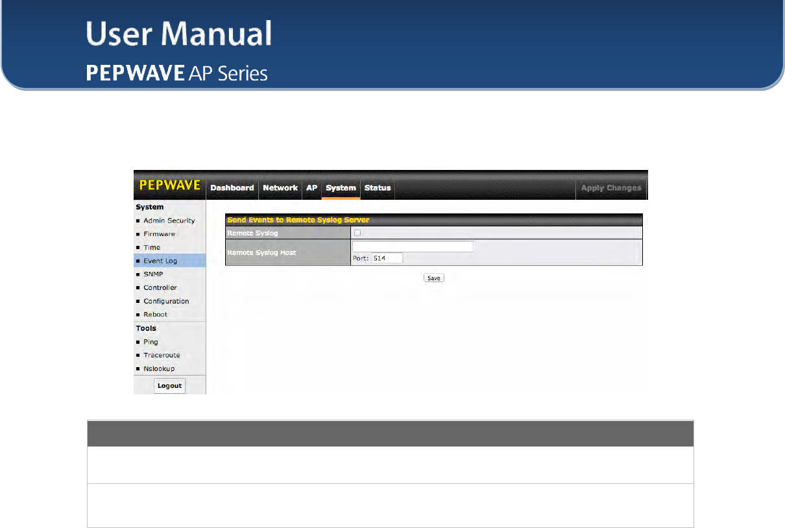Viewport: 785px width, 528px height.
Task: Open the Reboot page
Action: [156, 314]
